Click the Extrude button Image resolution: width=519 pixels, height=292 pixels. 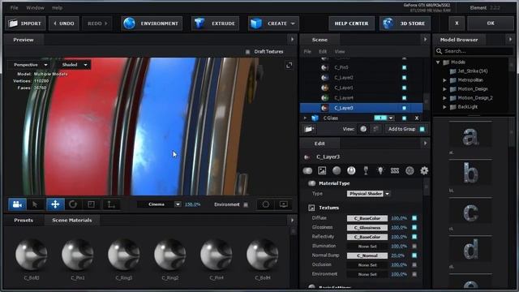click(215, 24)
